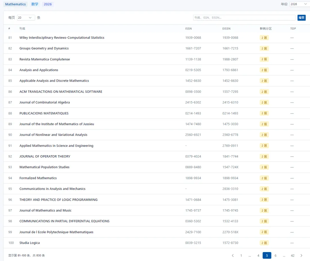310x261 pixels.
Task: Select PUBLICACIONS MATEMATIQUES journal name
Action: (44, 113)
